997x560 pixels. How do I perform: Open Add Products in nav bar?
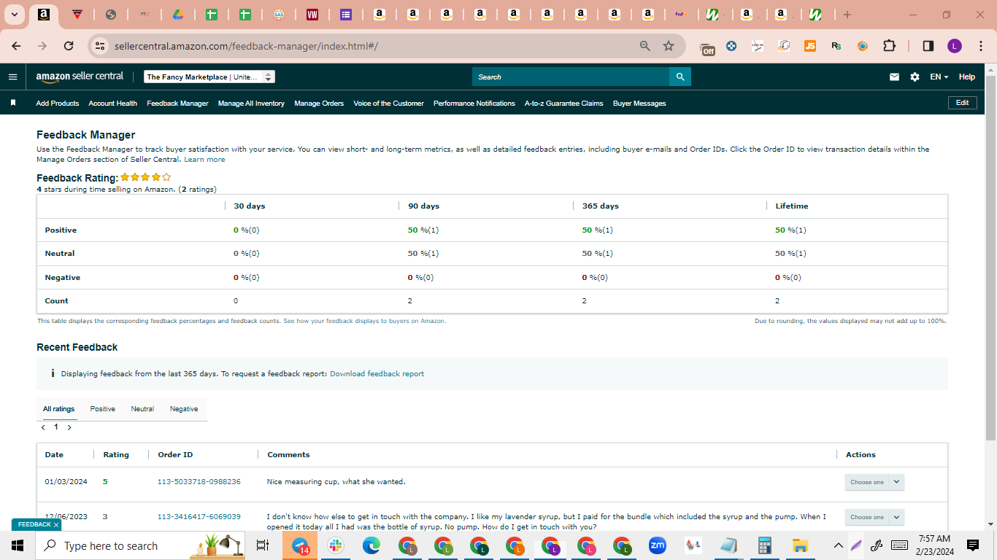(58, 104)
